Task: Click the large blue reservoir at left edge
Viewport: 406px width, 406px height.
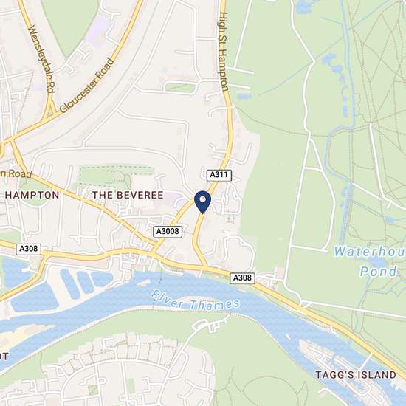Action: point(16,273)
